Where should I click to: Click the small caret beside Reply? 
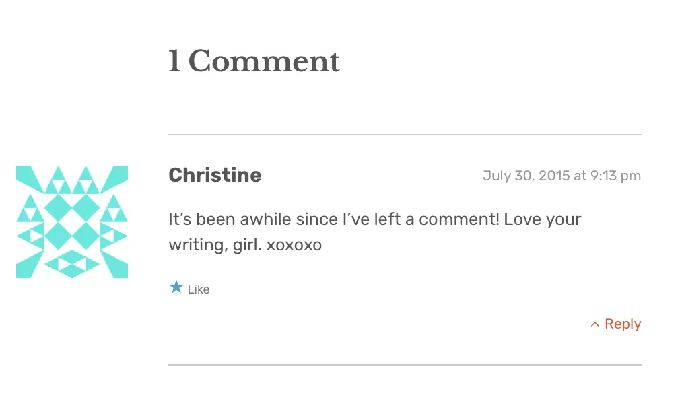tap(594, 325)
